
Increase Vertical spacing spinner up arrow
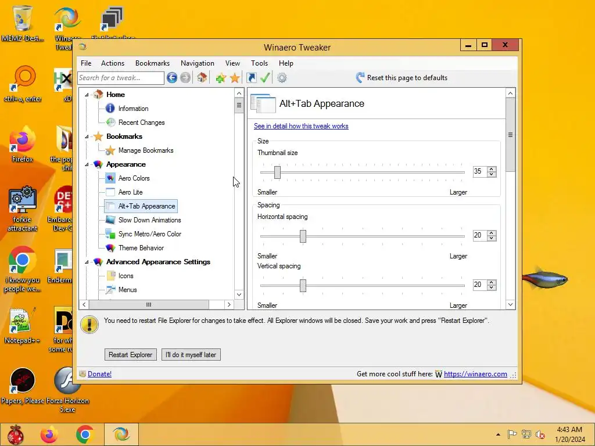pyautogui.click(x=492, y=283)
